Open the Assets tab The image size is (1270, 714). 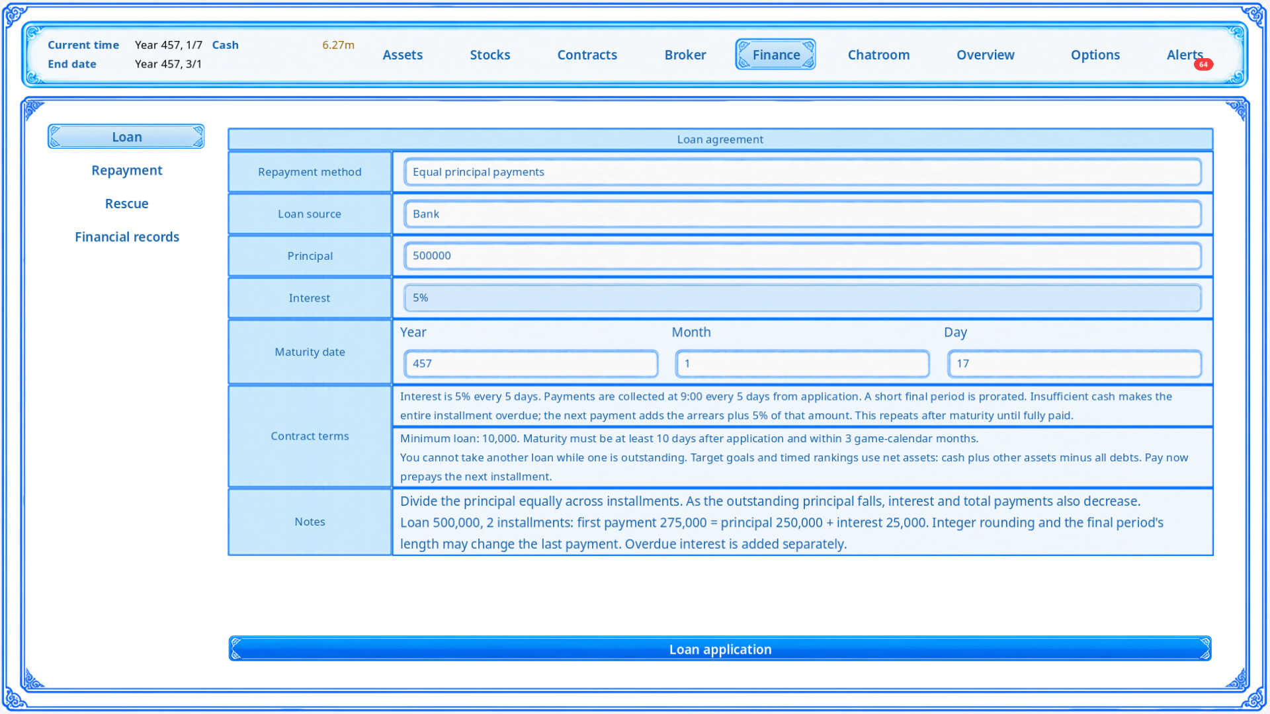[402, 55]
